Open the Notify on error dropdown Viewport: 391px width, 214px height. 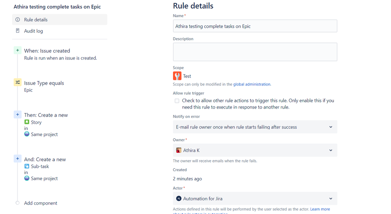pos(255,127)
